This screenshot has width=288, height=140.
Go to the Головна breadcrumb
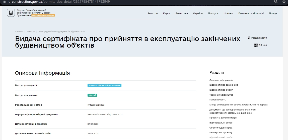pos(19,32)
